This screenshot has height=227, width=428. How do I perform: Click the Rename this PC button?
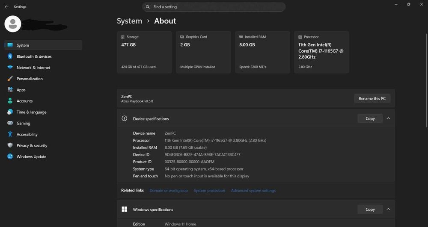pos(372,98)
